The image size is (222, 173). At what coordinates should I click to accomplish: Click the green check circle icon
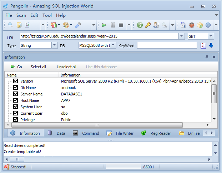(140, 25)
